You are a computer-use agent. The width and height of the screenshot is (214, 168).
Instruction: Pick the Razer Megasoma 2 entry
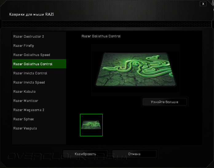pyautogui.click(x=39, y=110)
